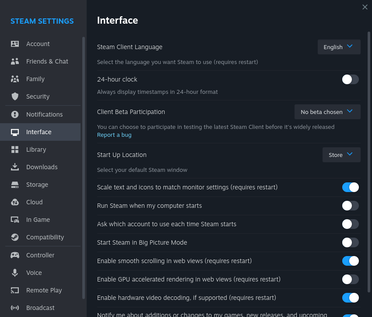The width and height of the screenshot is (372, 317).
Task: Select the Voice microphone icon
Action: click(14, 272)
